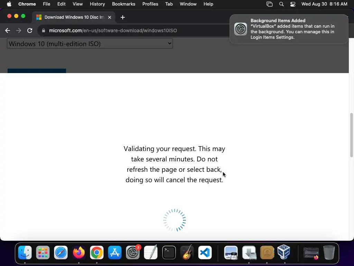
Task: Open the File menu
Action: point(47,4)
